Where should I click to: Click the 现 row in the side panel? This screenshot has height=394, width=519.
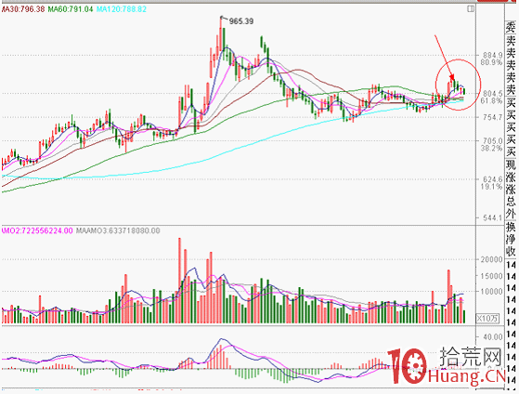[x=511, y=165]
